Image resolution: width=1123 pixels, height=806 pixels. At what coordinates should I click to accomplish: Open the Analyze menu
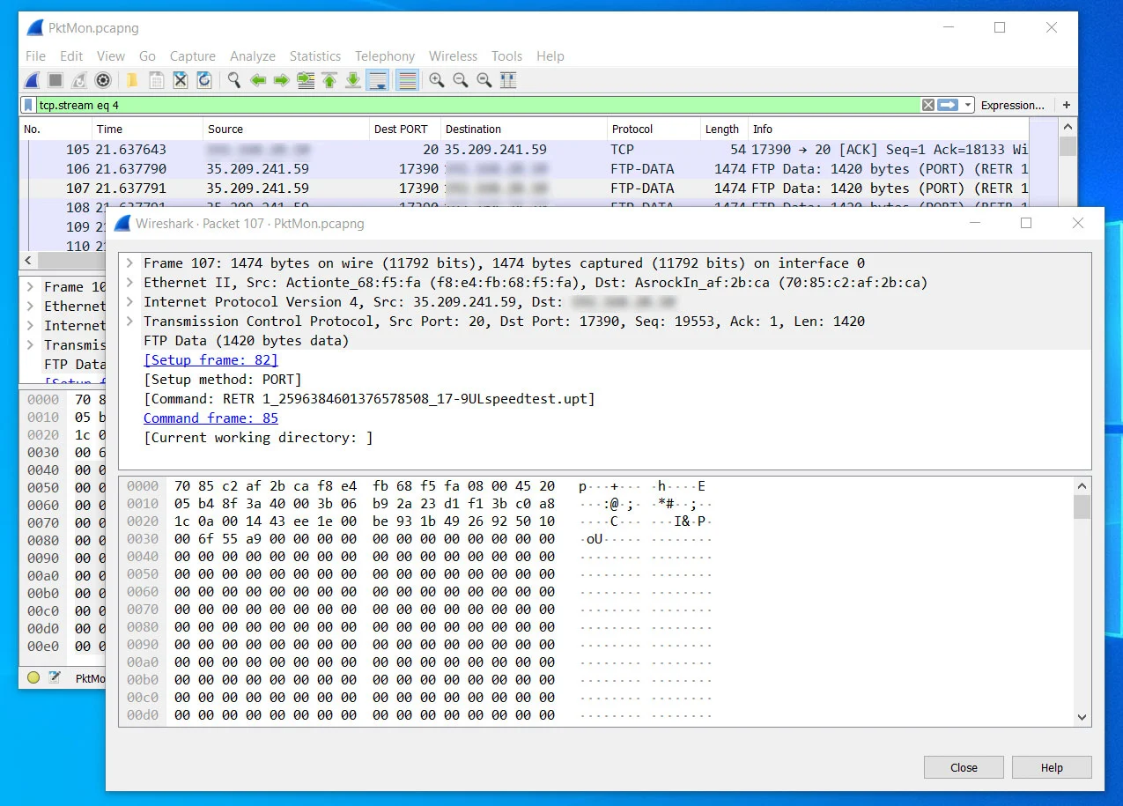pos(253,56)
